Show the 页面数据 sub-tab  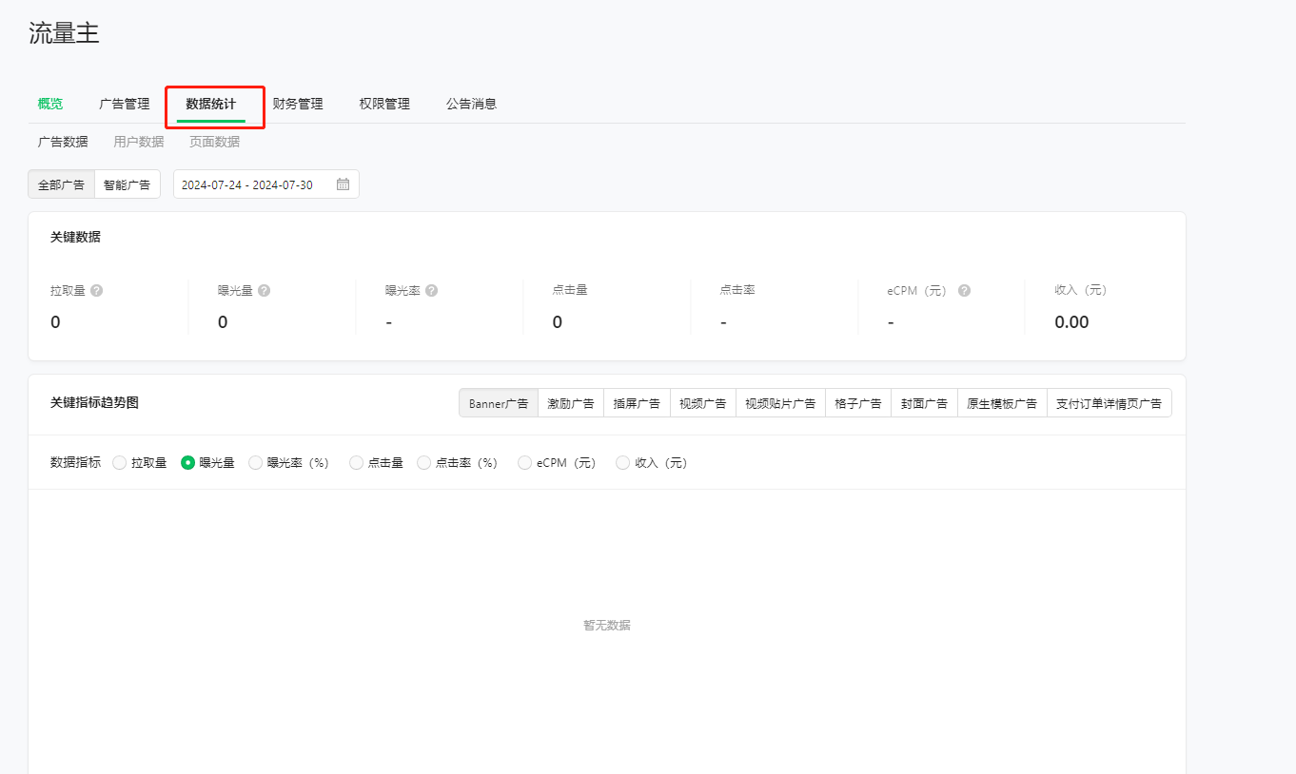[214, 142]
